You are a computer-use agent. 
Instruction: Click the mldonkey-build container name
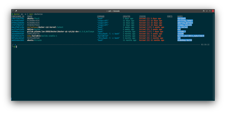(185, 40)
